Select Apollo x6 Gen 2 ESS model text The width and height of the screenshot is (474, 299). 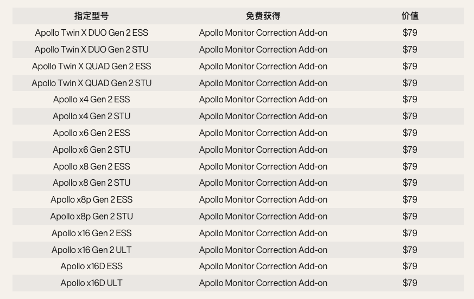tap(91, 133)
